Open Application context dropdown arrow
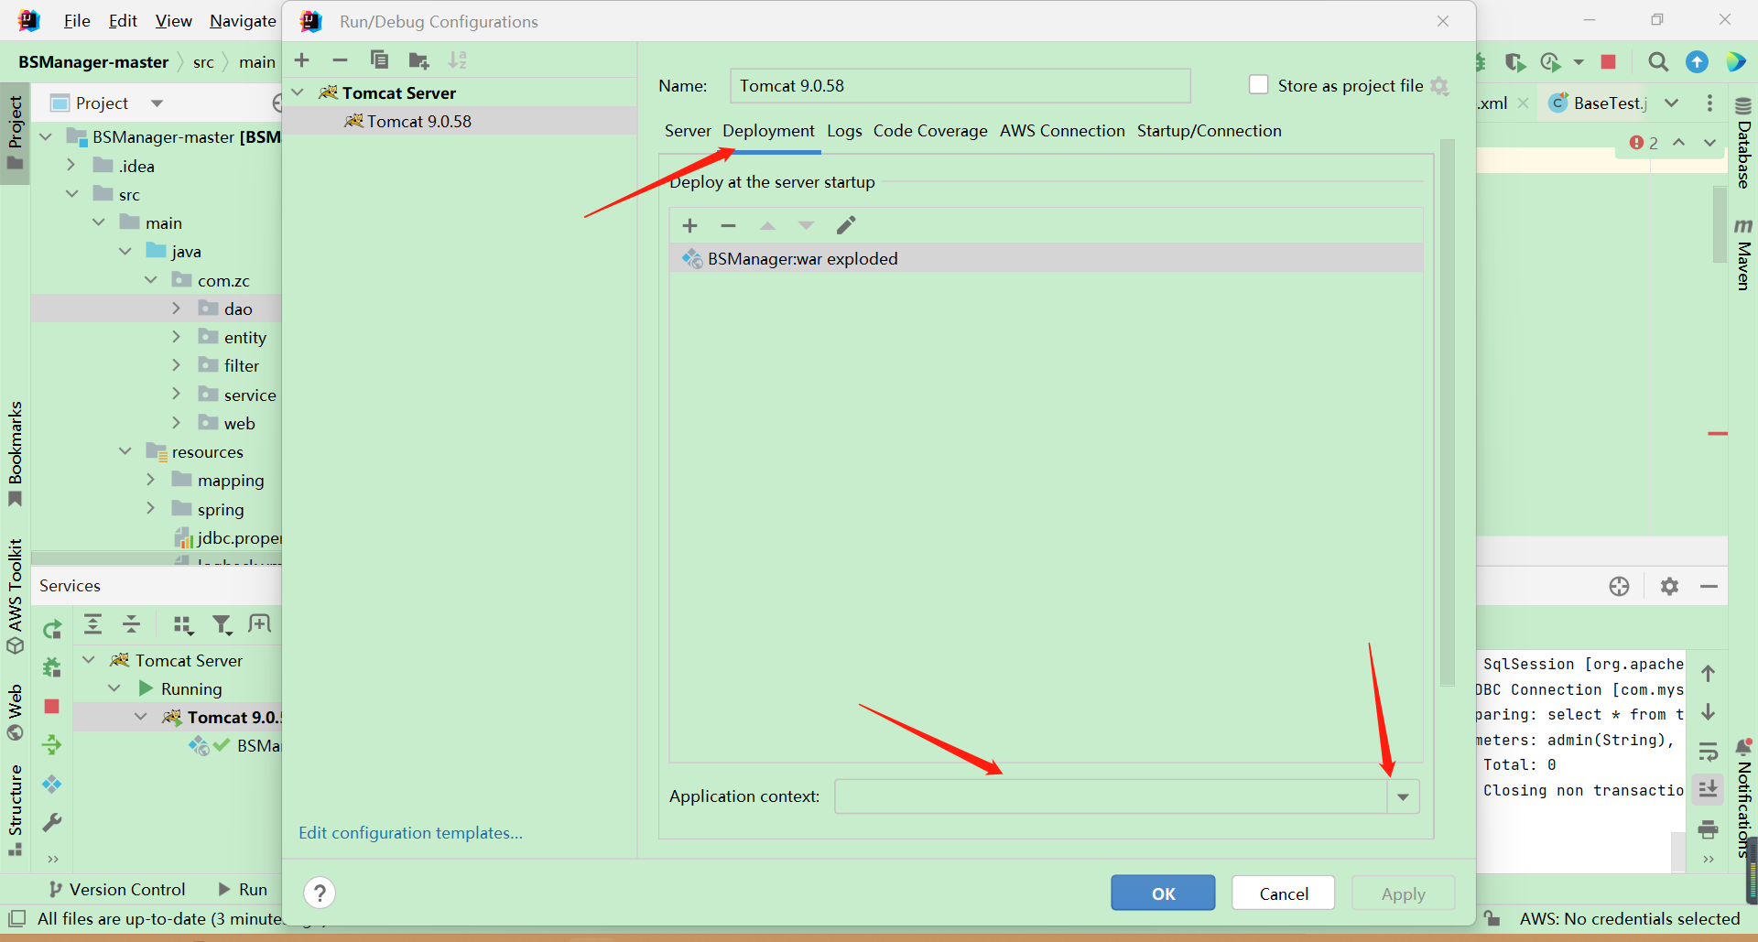 point(1403,796)
